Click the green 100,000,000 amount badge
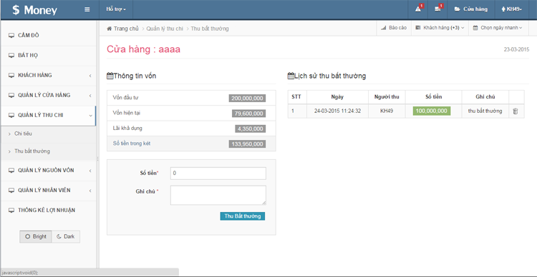Viewport: 537px width, 277px height. point(432,111)
